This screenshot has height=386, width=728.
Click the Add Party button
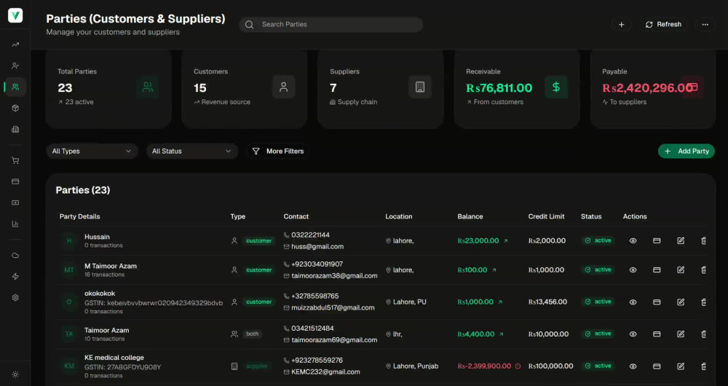(687, 151)
